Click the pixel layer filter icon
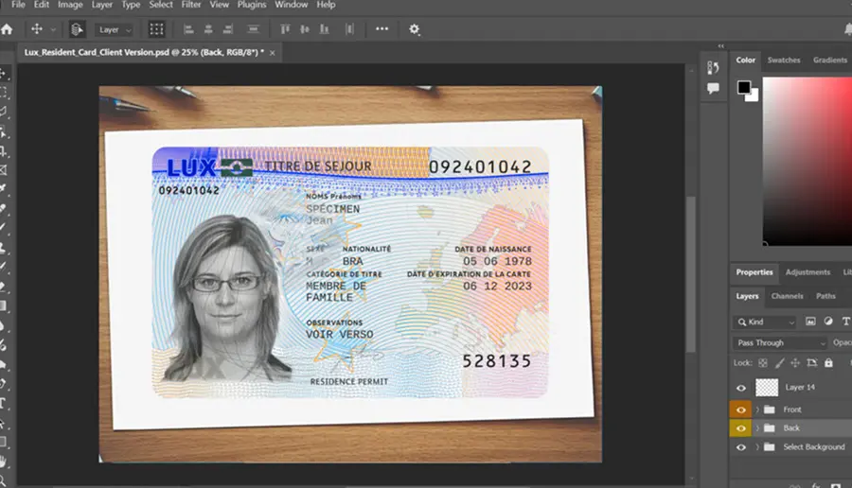Viewport: 852px width, 488px height. 810,322
